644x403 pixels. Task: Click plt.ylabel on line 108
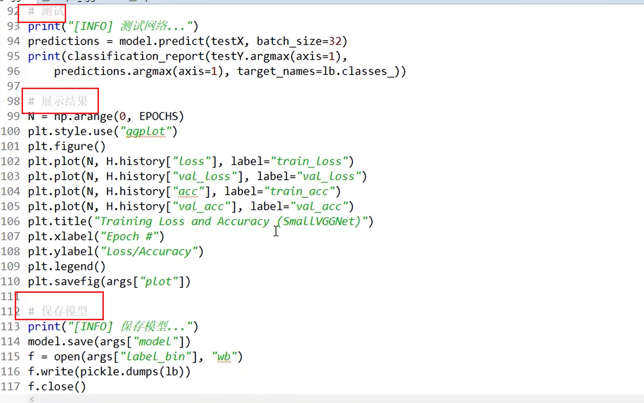[x=60, y=251]
